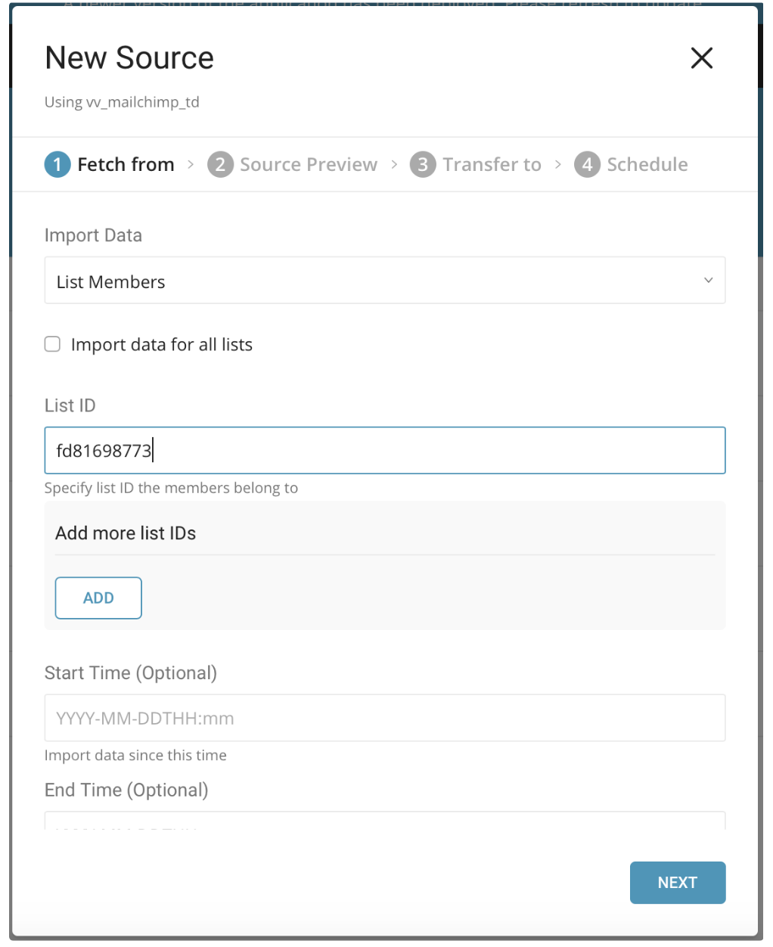Click the NEXT button
Image resolution: width=773 pixels, height=947 pixels.
677,883
